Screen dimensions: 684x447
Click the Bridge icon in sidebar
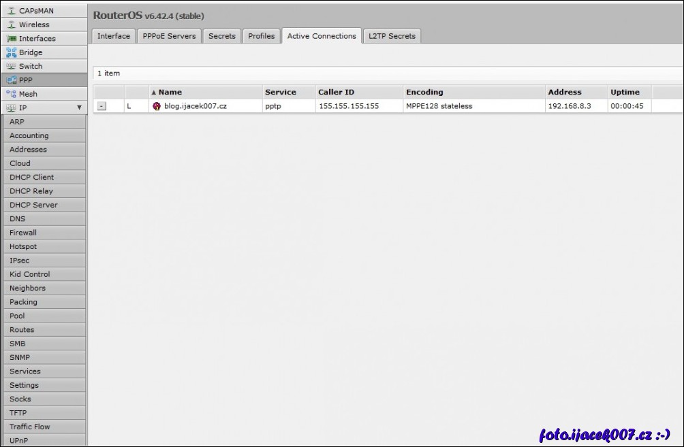pyautogui.click(x=11, y=52)
